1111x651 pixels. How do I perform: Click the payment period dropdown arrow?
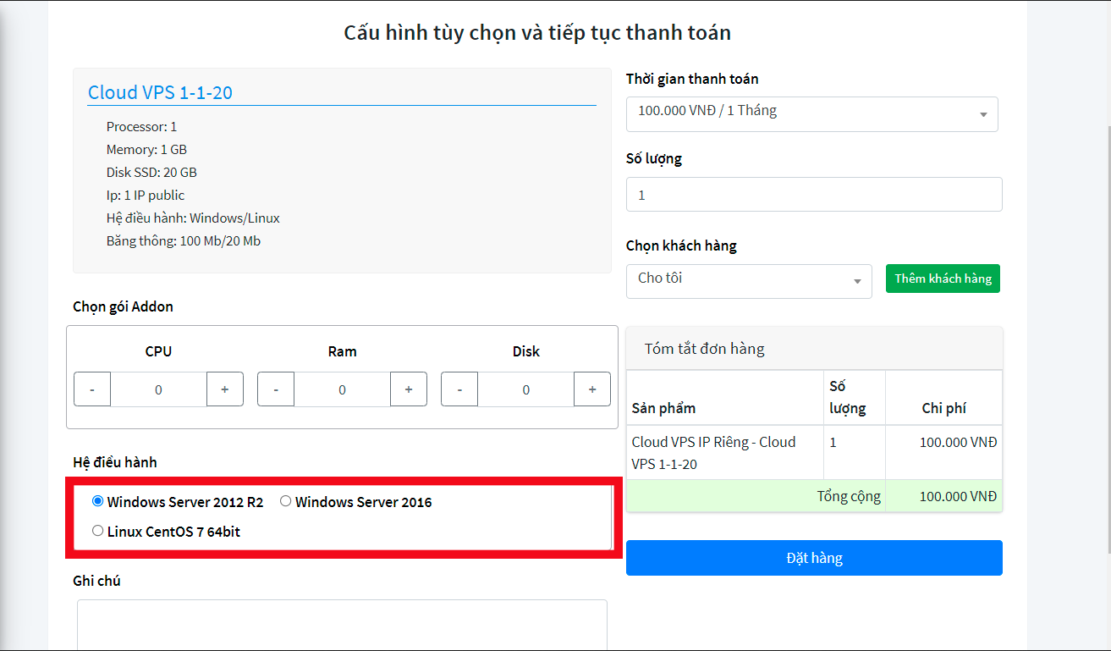[983, 115]
